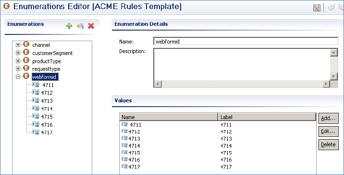The width and height of the screenshot is (344, 175).
Task: Click the Delete button for values
Action: point(329,144)
